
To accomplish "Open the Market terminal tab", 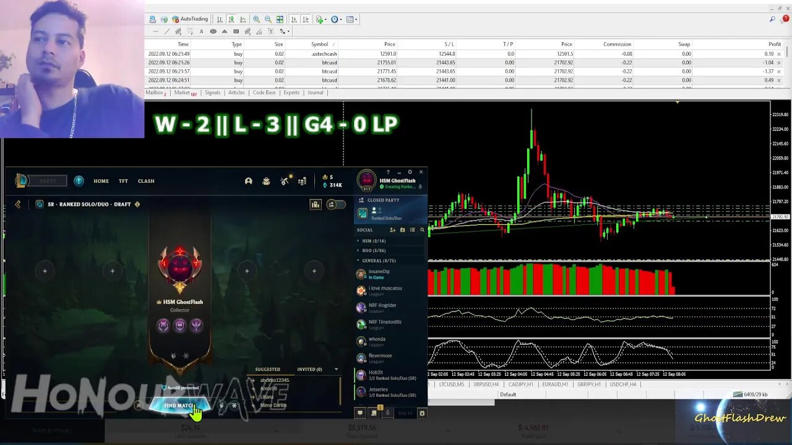I will point(184,93).
